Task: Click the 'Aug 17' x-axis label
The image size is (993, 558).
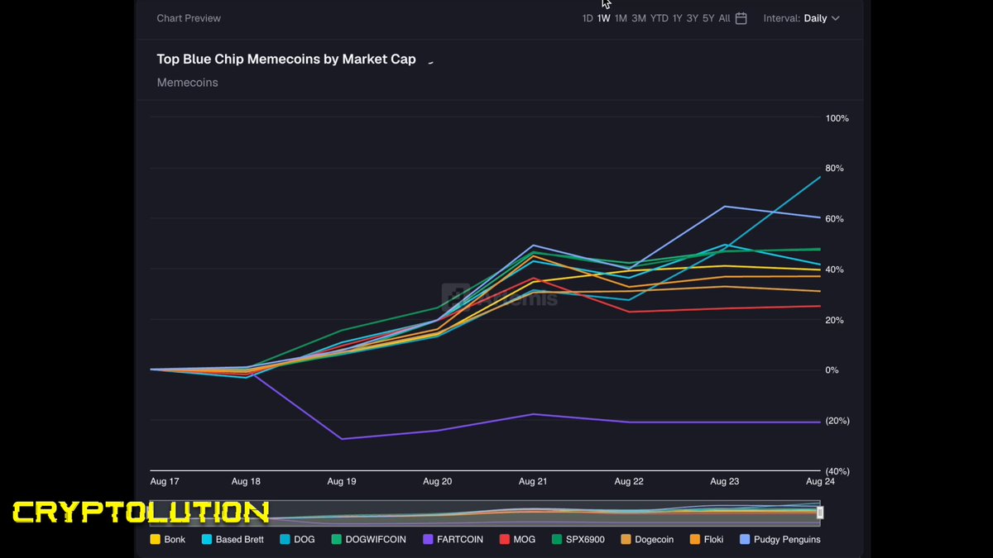Action: (165, 481)
